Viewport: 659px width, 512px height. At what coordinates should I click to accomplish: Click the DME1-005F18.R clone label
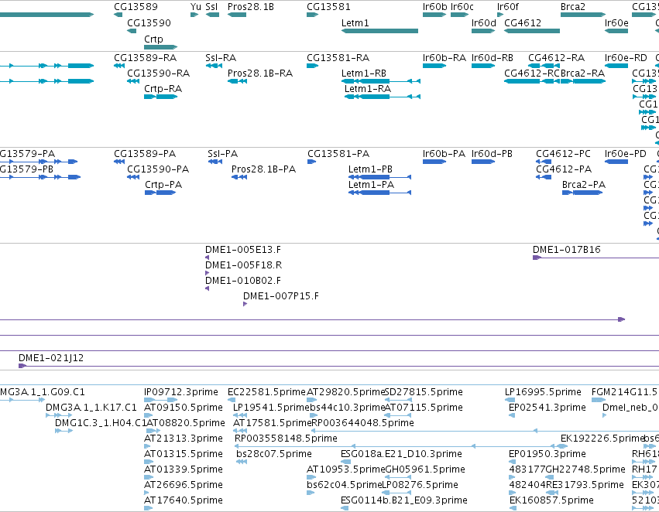pyautogui.click(x=243, y=265)
